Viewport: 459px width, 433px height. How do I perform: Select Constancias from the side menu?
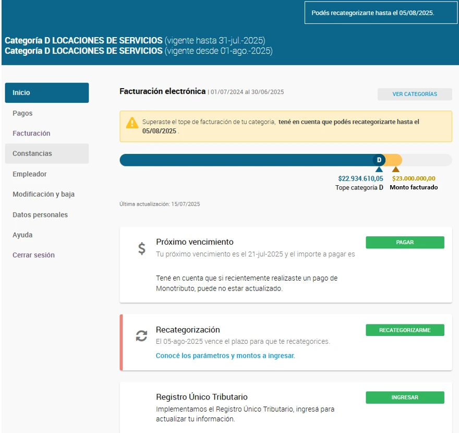coord(32,154)
